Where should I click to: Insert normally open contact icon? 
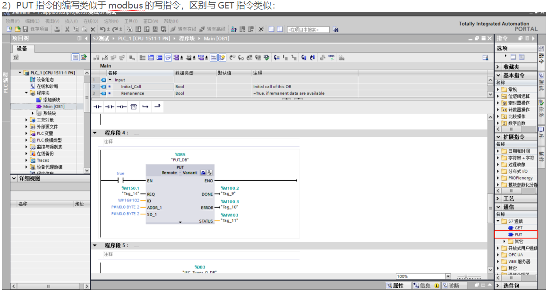coord(97,107)
